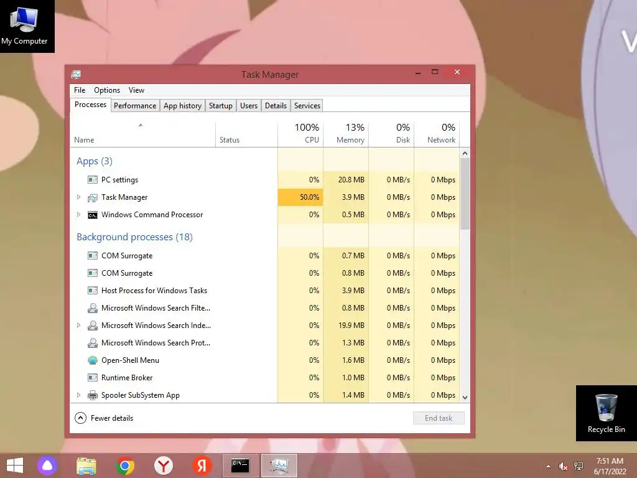Select the second COM Surrogate row, 0.8 MB
Image resolution: width=637 pixels, height=478 pixels.
click(x=265, y=273)
